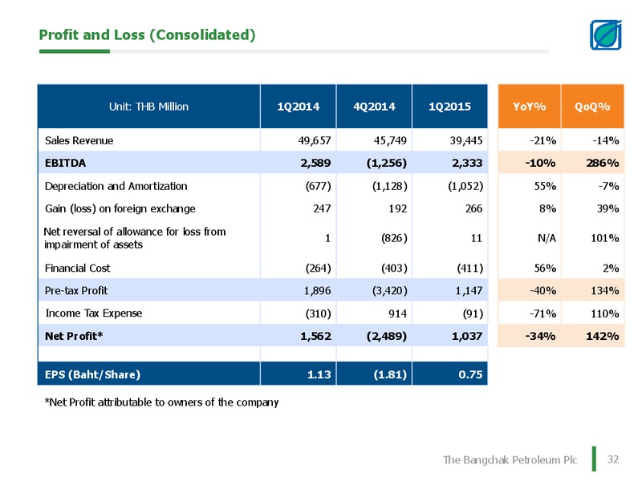Image resolution: width=642 pixels, height=481 pixels.
Task: Click EBITDA value 2,333
Action: coord(467,164)
